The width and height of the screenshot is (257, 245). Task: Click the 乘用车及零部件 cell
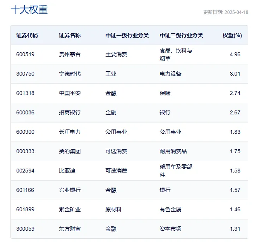(176, 171)
